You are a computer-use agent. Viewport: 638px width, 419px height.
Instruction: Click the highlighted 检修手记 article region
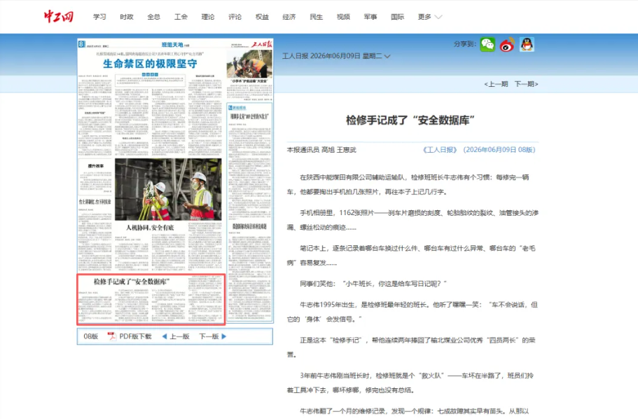click(151, 299)
